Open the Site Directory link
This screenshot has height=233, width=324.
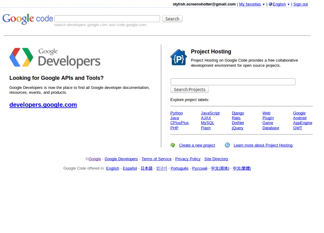(216, 159)
